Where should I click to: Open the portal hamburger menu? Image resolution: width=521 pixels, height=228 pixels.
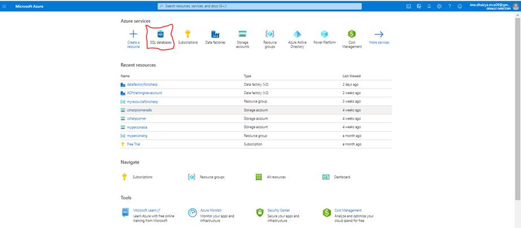pyautogui.click(x=5, y=6)
